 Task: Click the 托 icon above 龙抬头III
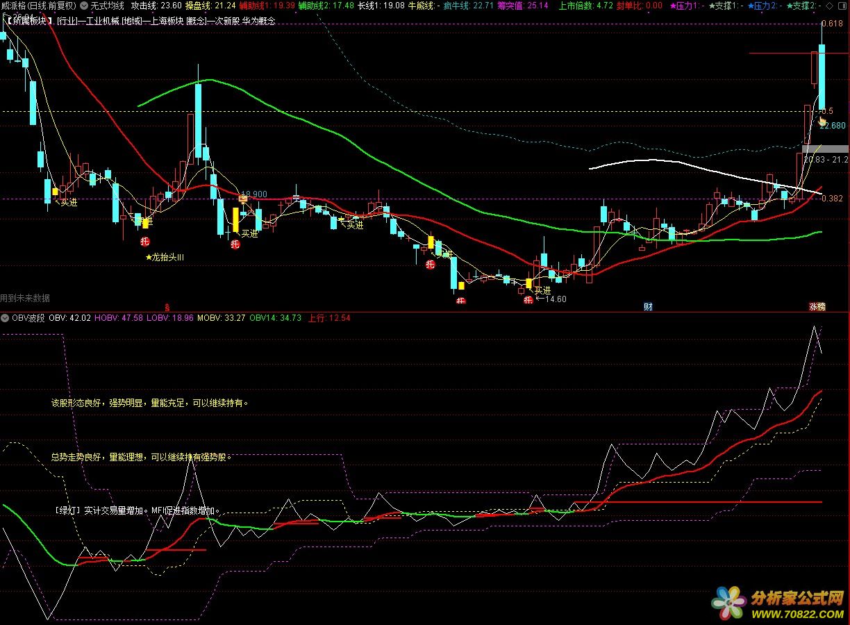(x=145, y=242)
